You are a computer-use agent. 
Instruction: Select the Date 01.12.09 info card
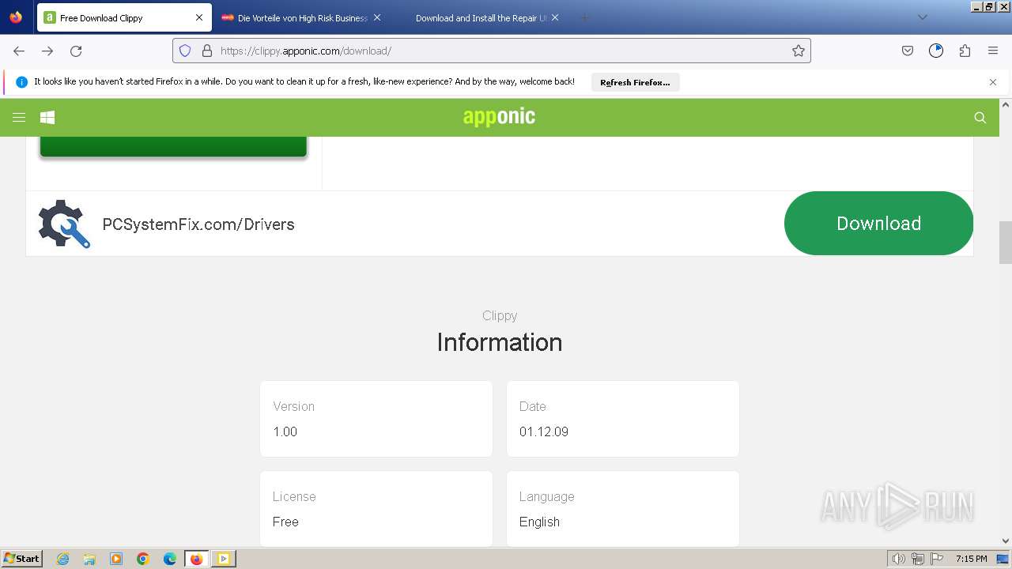coord(623,419)
